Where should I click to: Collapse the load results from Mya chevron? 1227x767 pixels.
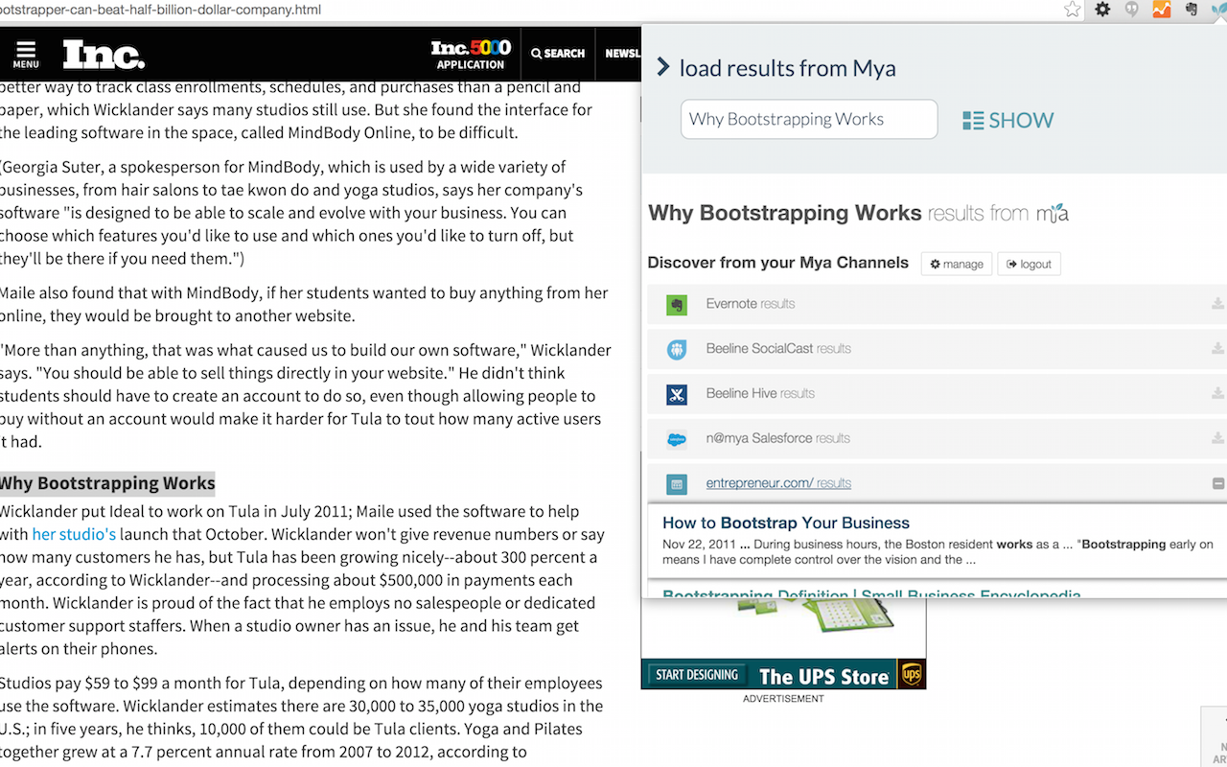pyautogui.click(x=662, y=67)
